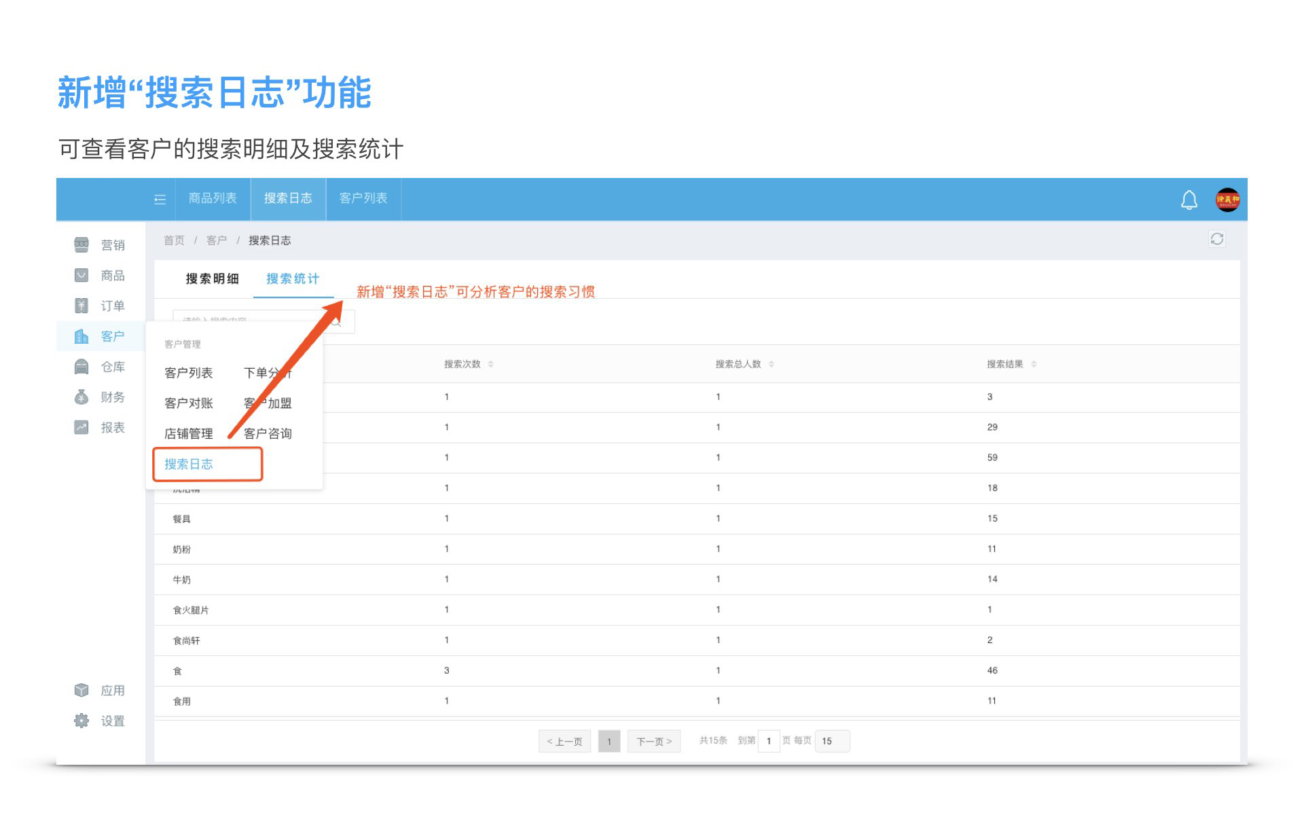Sort by 搜索总人数 column arrows
The height and width of the screenshot is (815, 1304).
pyautogui.click(x=772, y=365)
